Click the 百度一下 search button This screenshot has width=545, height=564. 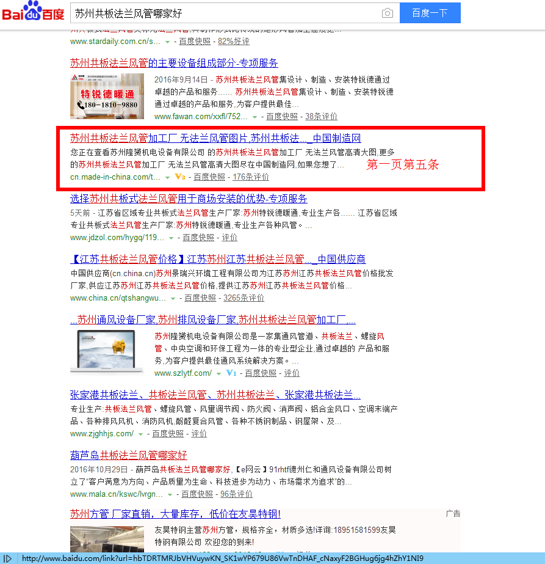(x=430, y=13)
